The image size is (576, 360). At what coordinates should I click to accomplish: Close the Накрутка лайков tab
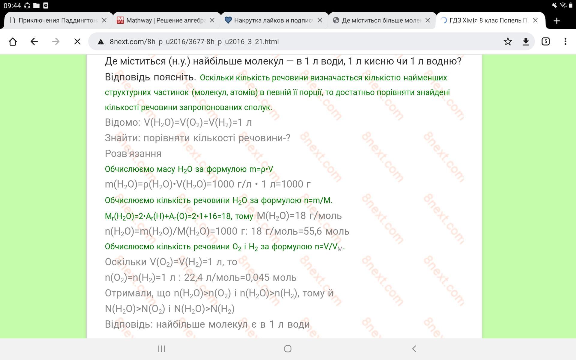320,20
